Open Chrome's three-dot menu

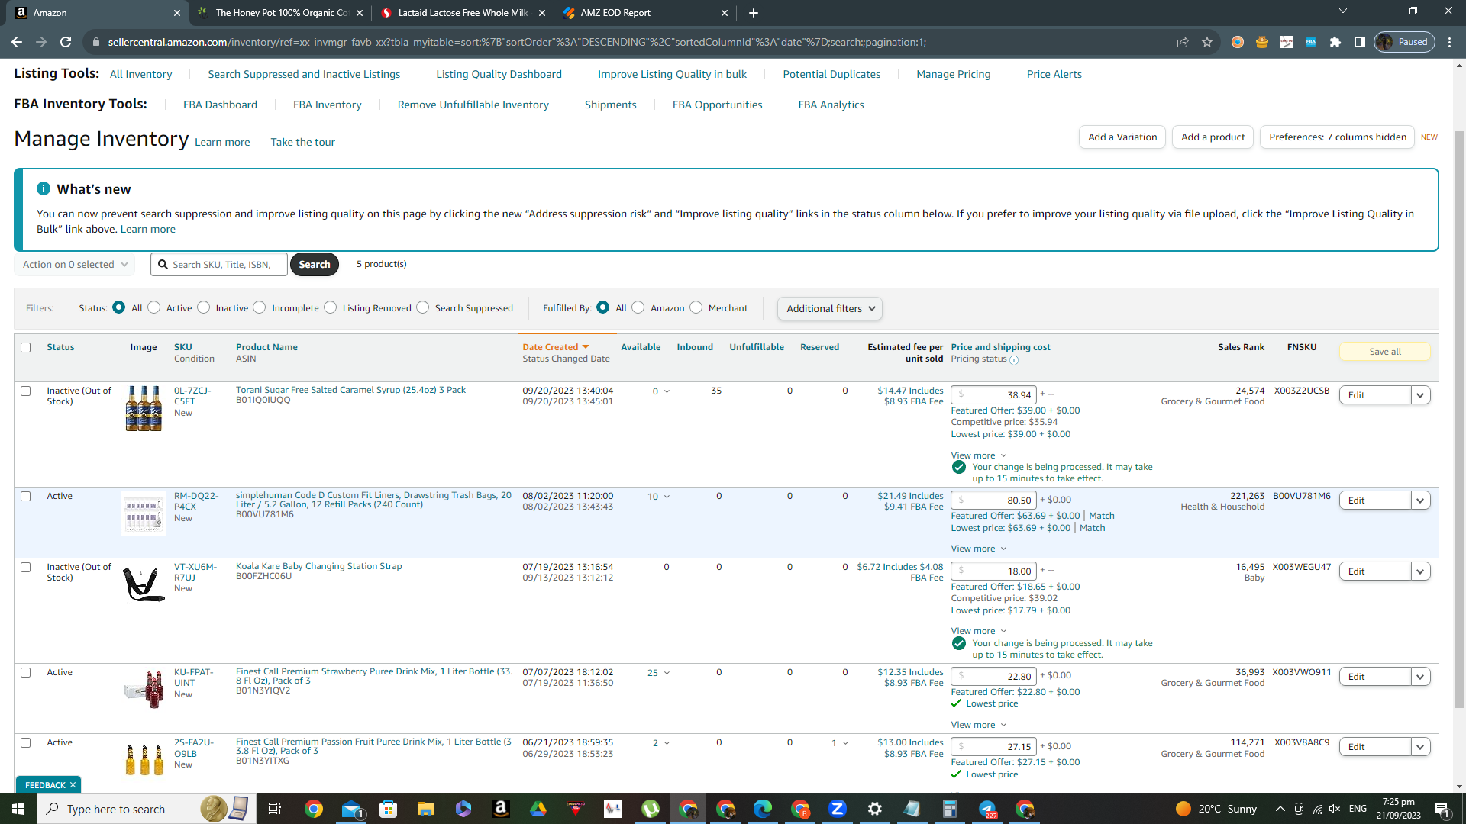tap(1450, 42)
